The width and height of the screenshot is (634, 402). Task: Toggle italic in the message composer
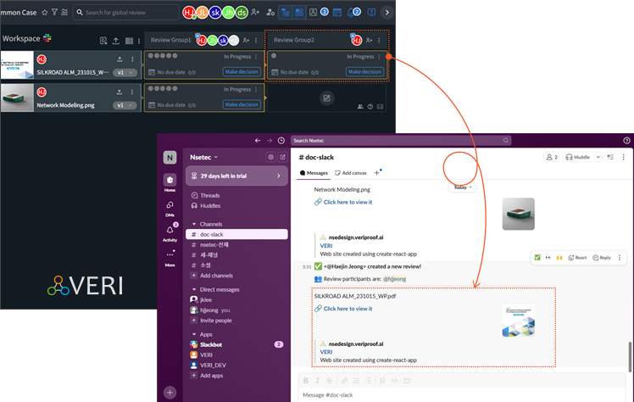pyautogui.click(x=318, y=380)
